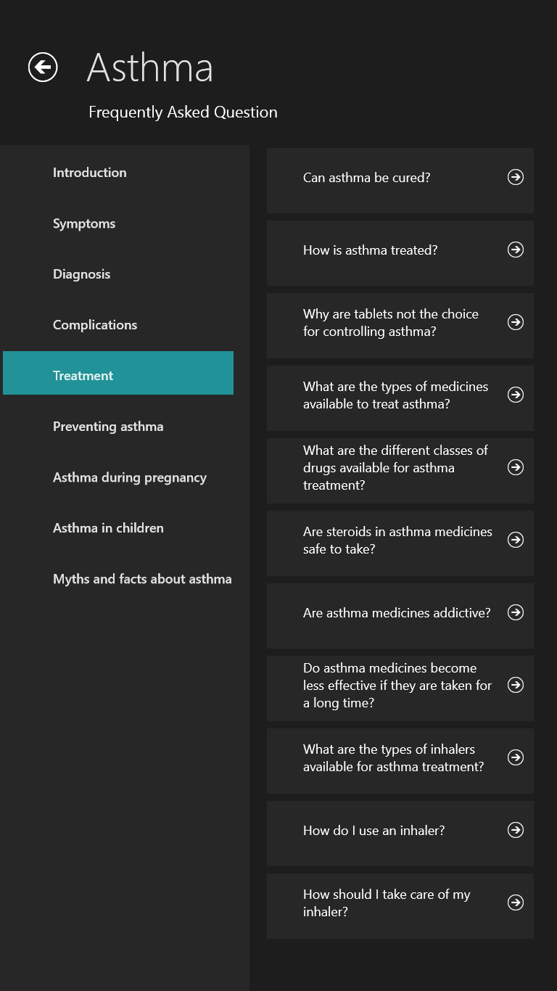The height and width of the screenshot is (991, 557).
Task: Click arrow for 'How do I use an inhaler?'
Action: (516, 830)
